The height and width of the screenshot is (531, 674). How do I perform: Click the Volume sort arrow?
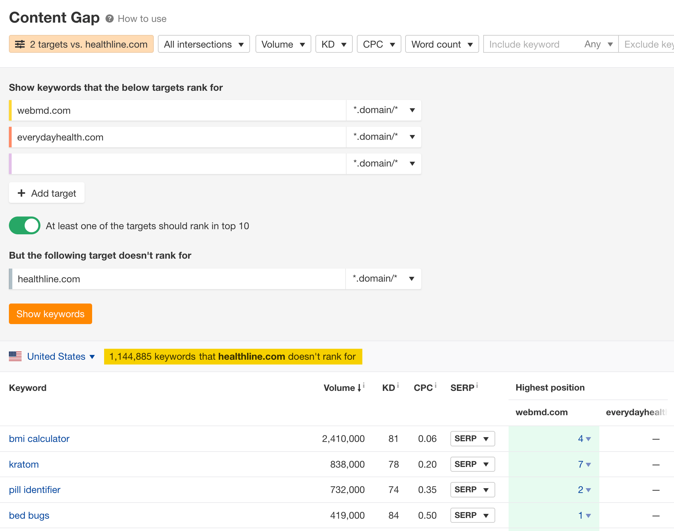[x=359, y=387]
